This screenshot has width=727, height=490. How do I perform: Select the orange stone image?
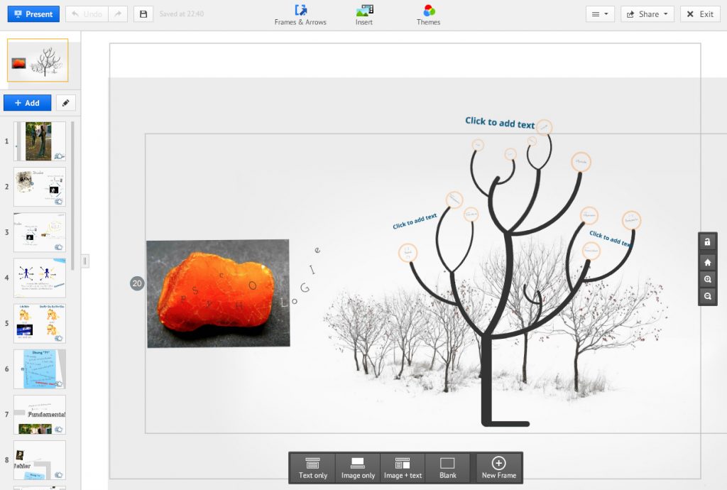click(x=218, y=293)
